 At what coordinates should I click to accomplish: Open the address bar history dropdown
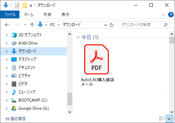[106, 25]
